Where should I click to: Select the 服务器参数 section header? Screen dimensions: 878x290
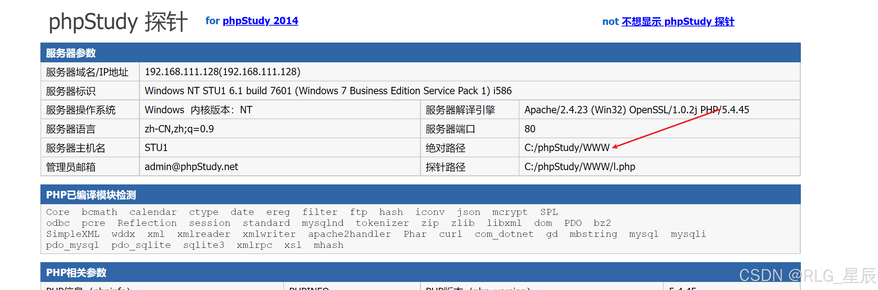click(420, 53)
